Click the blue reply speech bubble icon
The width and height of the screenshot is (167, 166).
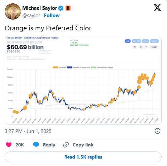[36, 145]
